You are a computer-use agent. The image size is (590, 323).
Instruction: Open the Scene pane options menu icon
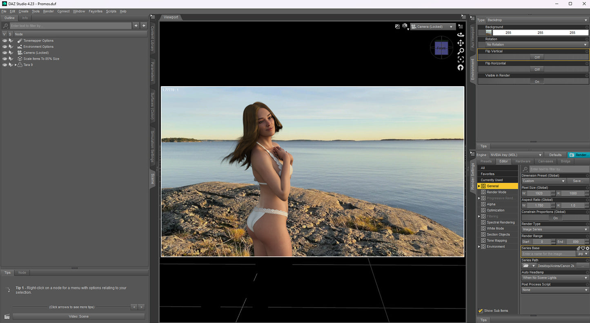153,17
